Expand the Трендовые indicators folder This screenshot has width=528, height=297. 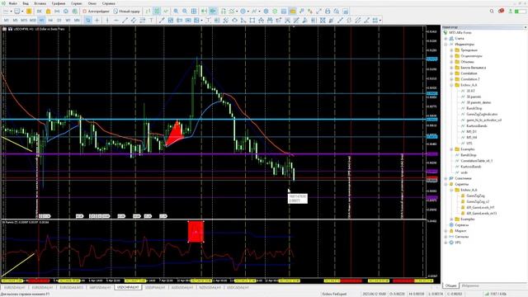pos(451,49)
